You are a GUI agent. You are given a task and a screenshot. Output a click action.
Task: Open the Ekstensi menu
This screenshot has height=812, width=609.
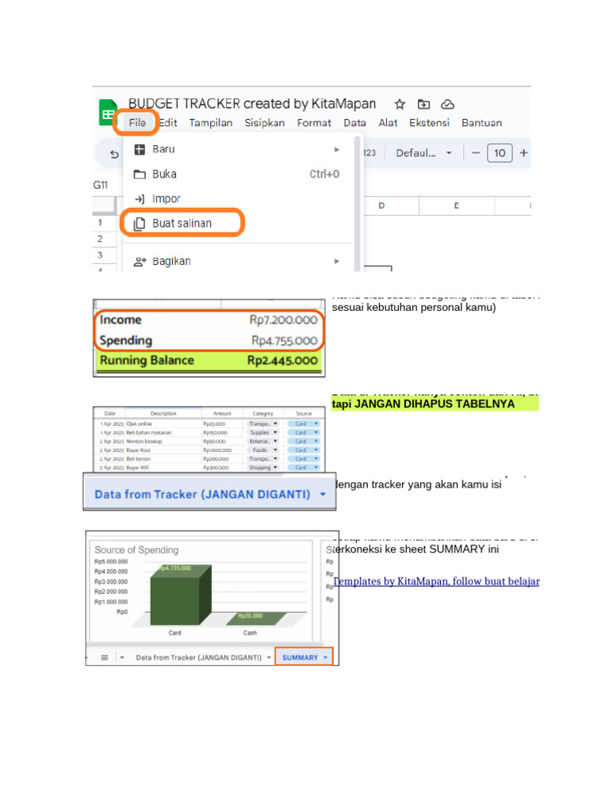(x=429, y=123)
